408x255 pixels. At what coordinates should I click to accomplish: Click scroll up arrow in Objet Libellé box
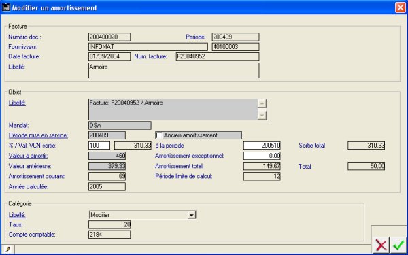(x=262, y=103)
